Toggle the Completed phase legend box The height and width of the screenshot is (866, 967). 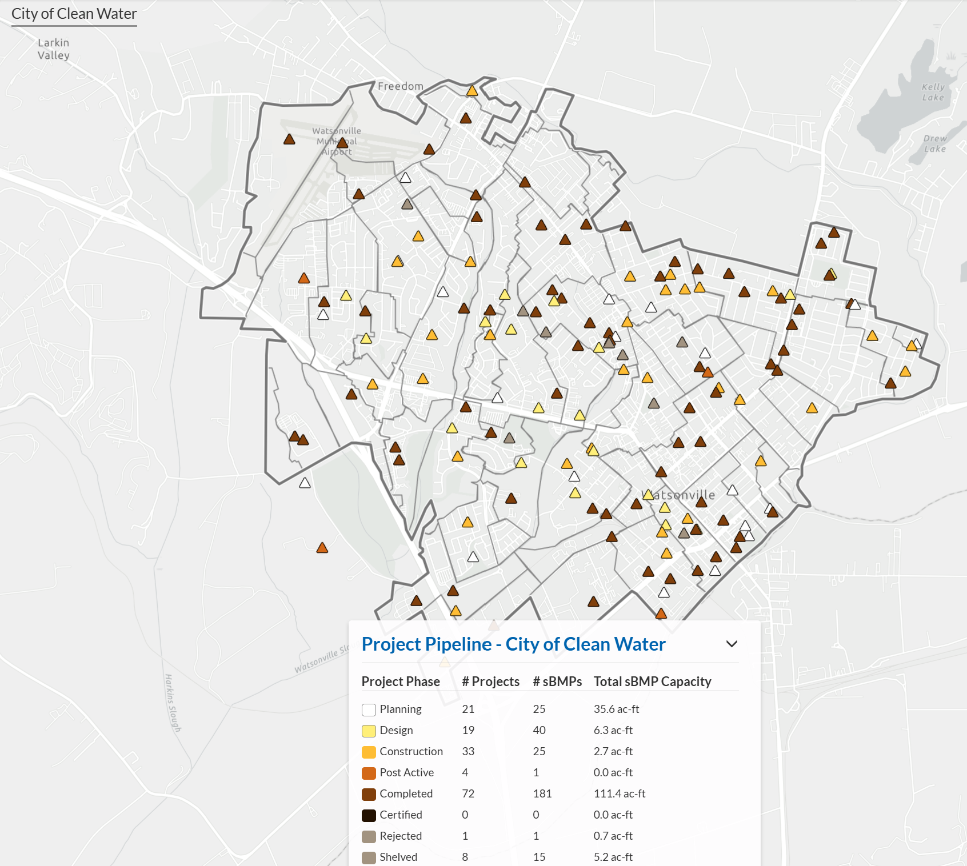[369, 794]
